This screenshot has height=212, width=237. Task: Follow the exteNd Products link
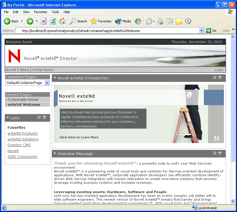click(23, 133)
